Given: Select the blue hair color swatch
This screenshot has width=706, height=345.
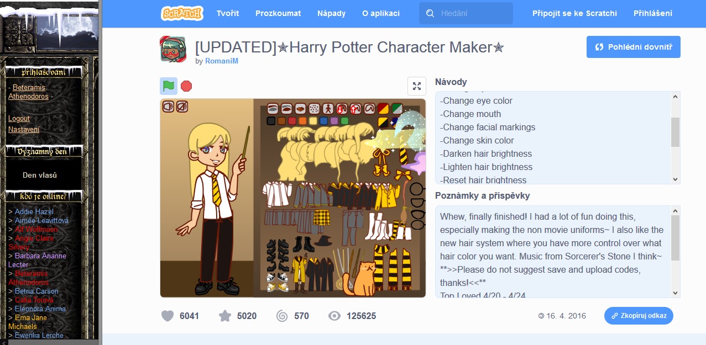Looking at the screenshot, I should tap(325, 121).
